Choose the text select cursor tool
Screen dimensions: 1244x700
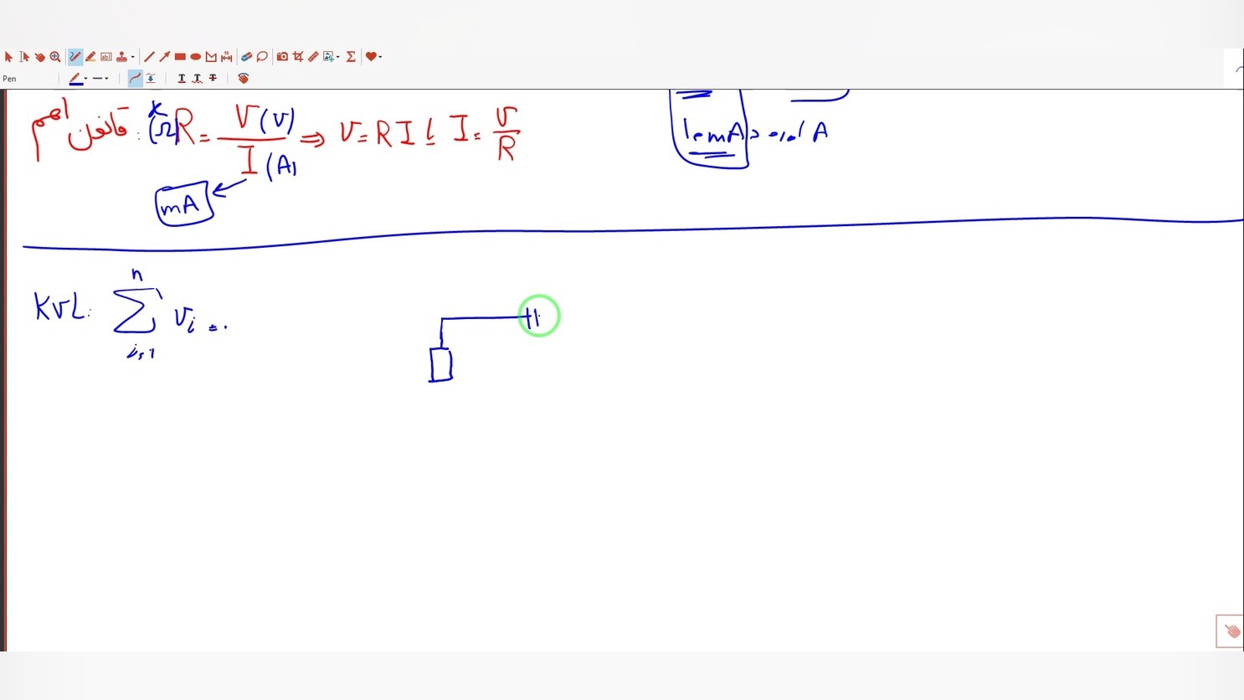click(24, 57)
